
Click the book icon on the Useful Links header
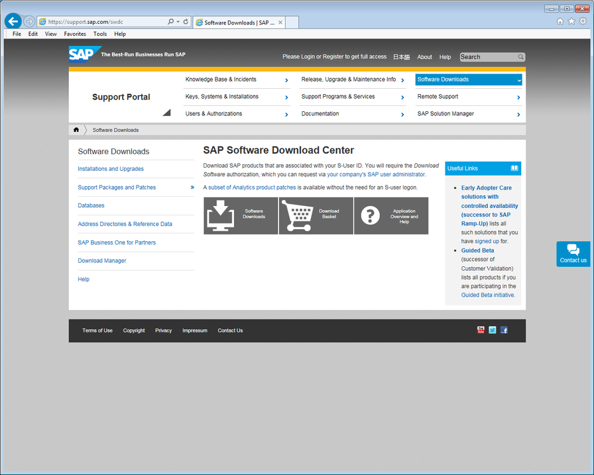pos(514,168)
